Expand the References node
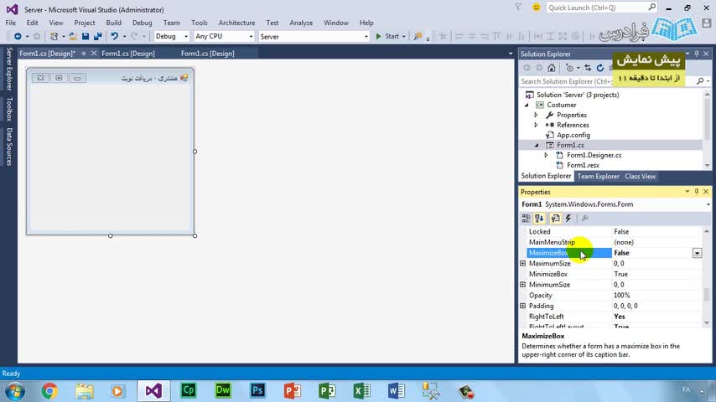This screenshot has width=716, height=402. coord(537,125)
